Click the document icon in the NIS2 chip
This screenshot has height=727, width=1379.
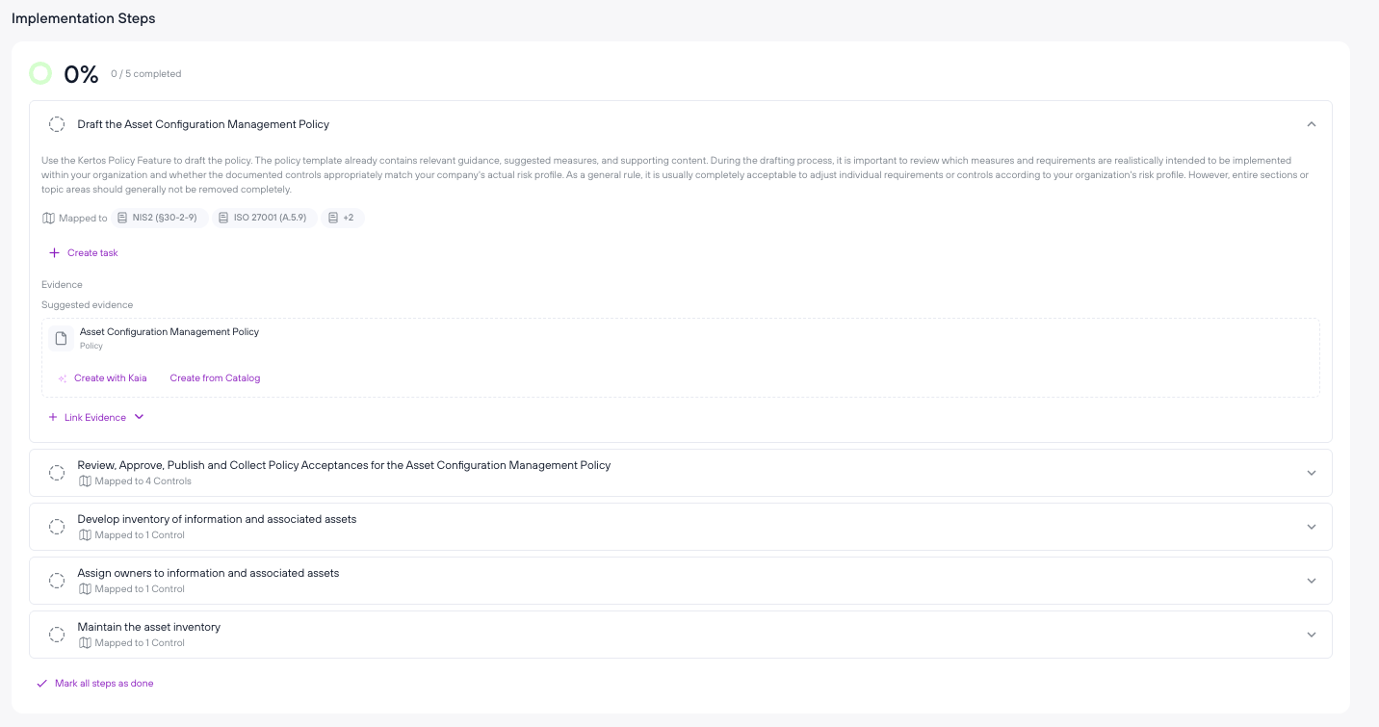[122, 218]
